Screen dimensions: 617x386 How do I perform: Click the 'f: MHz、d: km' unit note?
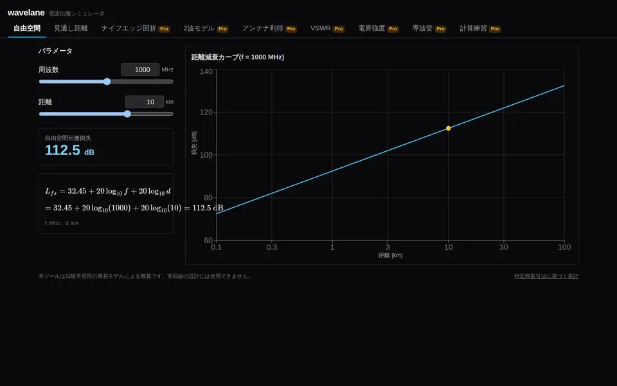click(x=62, y=223)
